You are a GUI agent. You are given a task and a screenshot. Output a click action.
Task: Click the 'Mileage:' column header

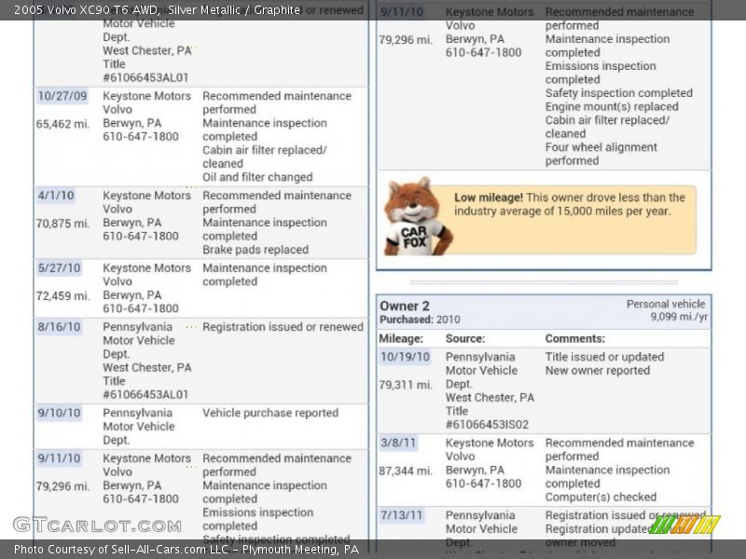[x=401, y=339]
